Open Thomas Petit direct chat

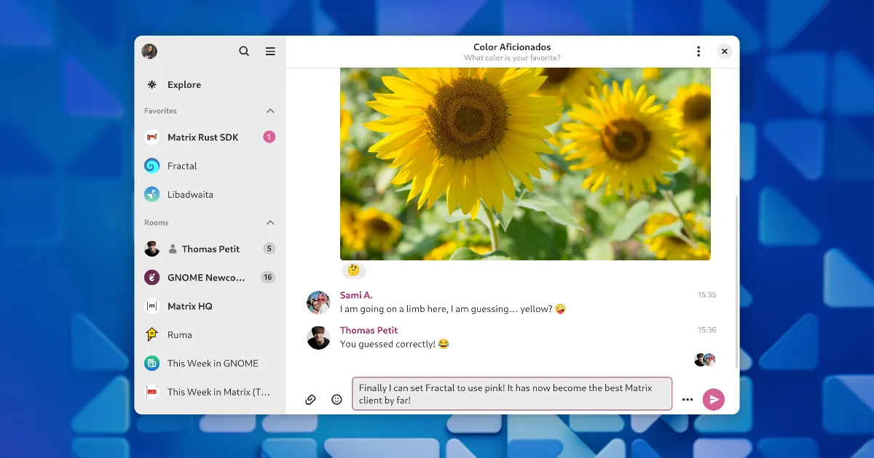coord(210,249)
